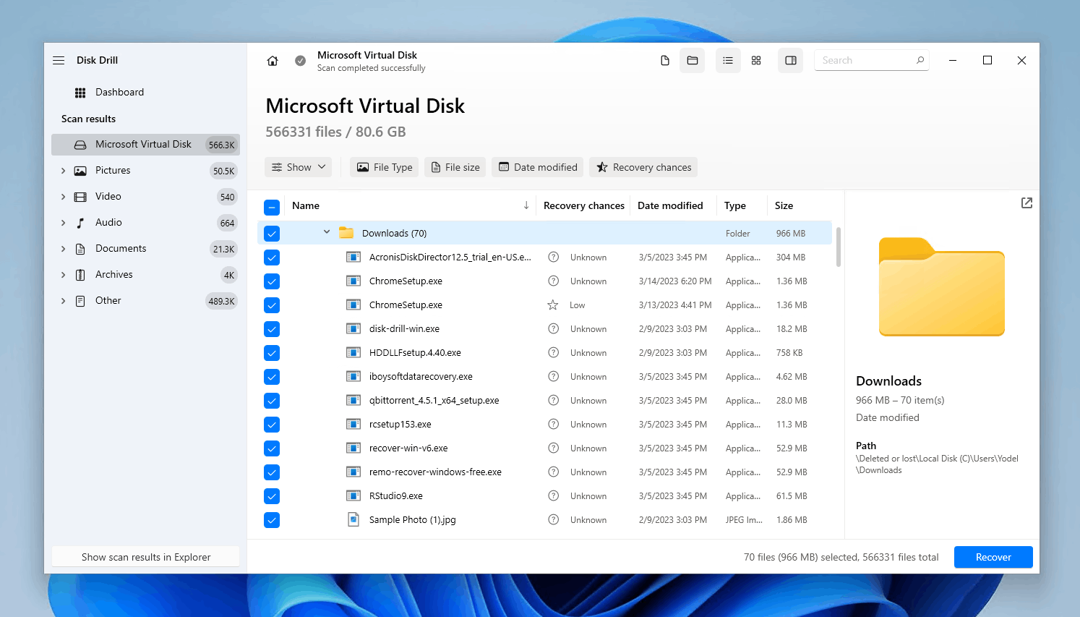Select Documents in the sidebar

pyautogui.click(x=145, y=249)
